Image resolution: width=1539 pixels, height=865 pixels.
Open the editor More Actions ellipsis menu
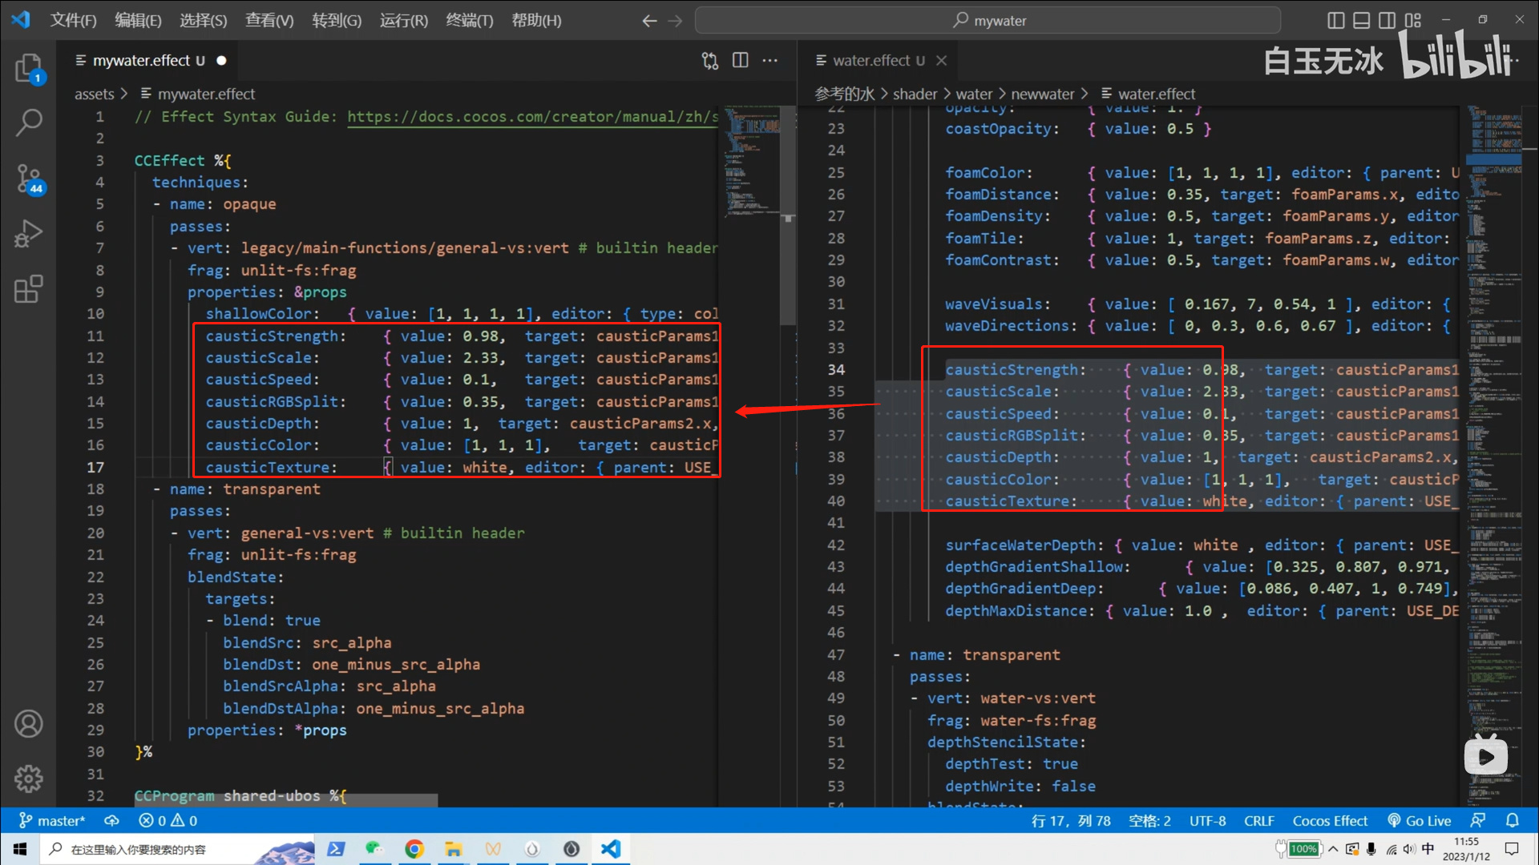770,60
